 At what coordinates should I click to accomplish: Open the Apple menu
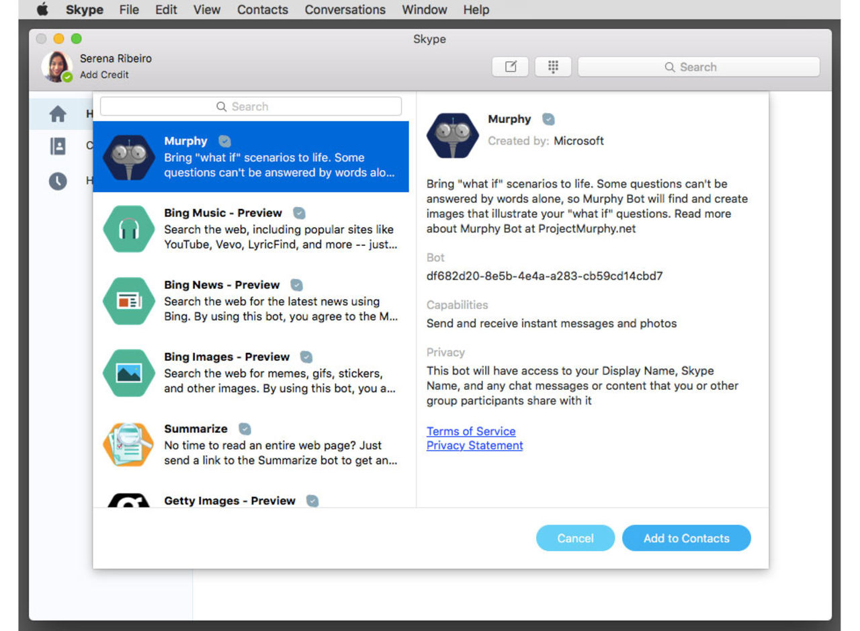42,9
